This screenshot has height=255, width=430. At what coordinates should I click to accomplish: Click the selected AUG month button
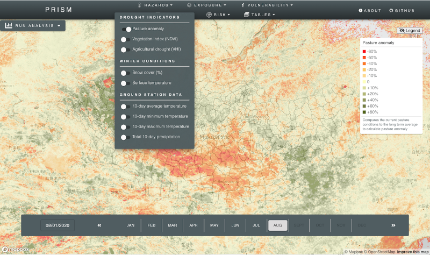[x=277, y=225]
